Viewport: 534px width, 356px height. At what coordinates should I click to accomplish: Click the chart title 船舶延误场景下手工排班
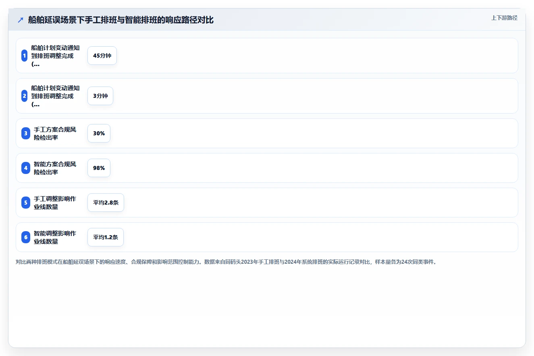[121, 20]
